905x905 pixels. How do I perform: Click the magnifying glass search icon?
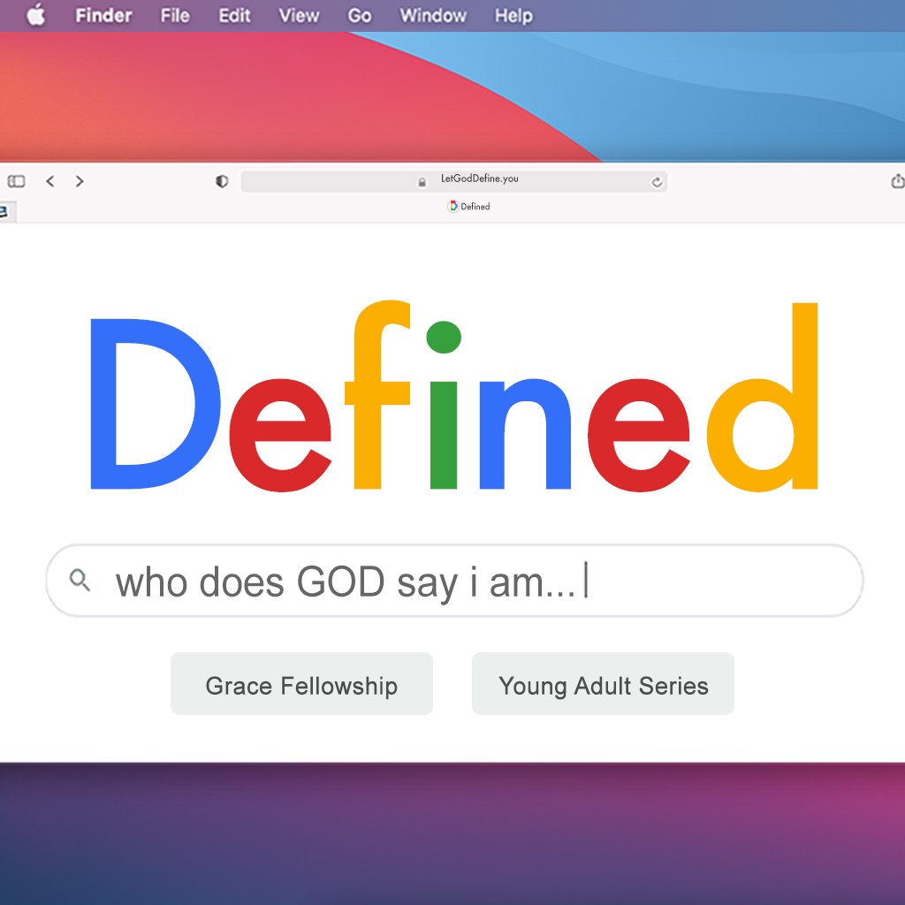[80, 581]
